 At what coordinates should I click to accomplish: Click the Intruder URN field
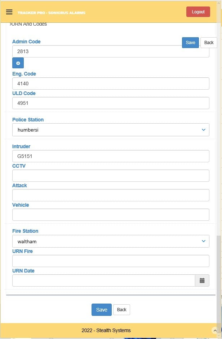[111, 156]
